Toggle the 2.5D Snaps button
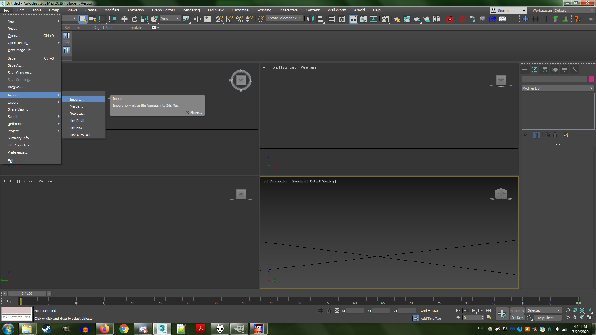The height and width of the screenshot is (335, 596). click(x=219, y=19)
